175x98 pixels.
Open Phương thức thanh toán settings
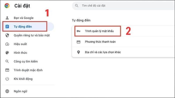tap(123, 42)
